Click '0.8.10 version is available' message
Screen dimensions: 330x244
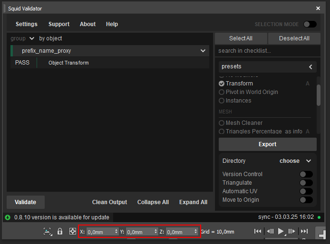(62, 217)
